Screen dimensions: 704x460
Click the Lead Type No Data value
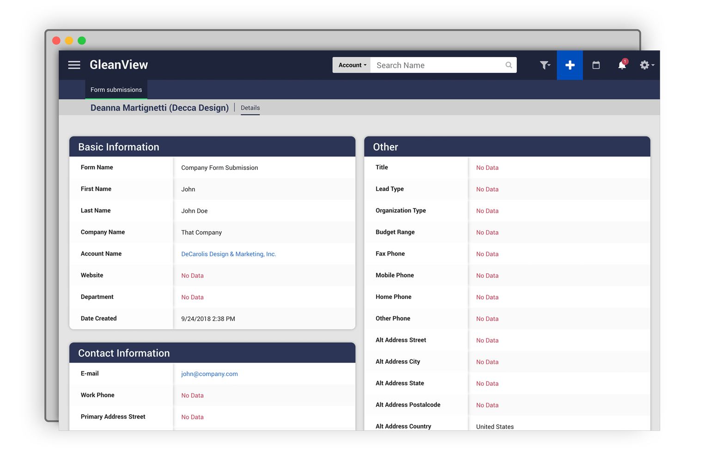click(487, 189)
